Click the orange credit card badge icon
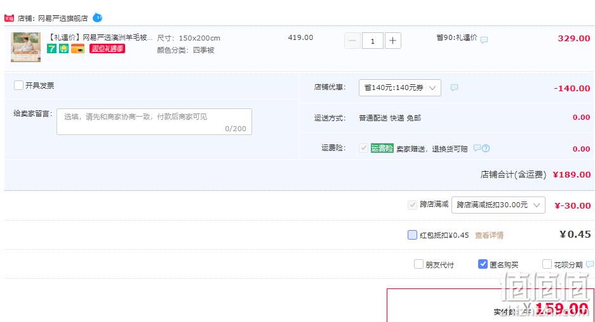Viewport: 595px width, 322px height. [78, 48]
